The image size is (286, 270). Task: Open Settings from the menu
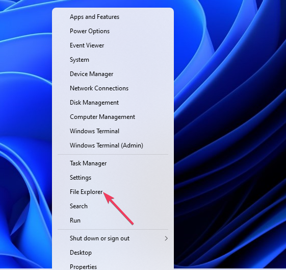point(81,178)
